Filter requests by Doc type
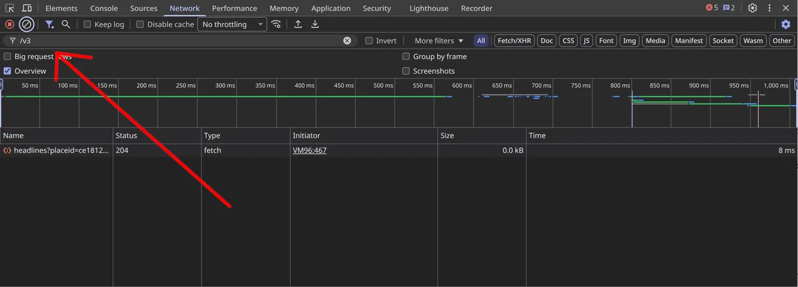798x287 pixels. (547, 41)
